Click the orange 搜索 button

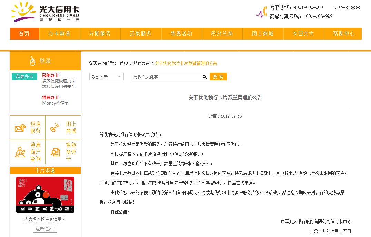[x=218, y=76]
